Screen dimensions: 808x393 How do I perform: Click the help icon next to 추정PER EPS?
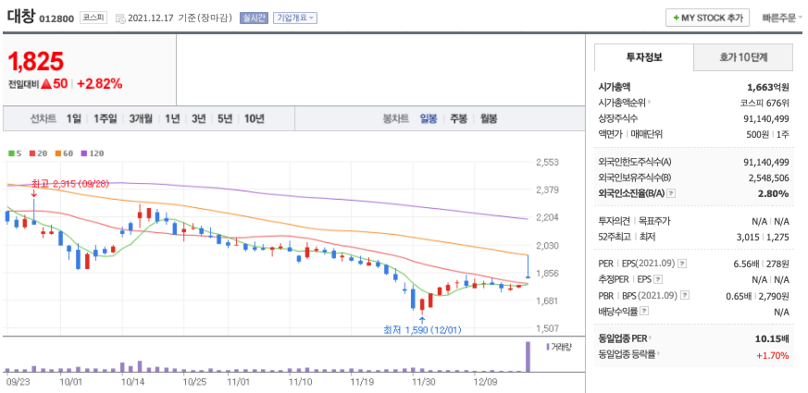click(658, 279)
